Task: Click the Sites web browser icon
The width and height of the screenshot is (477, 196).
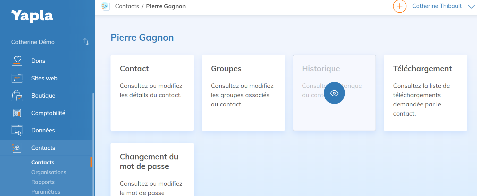Action: click(x=17, y=78)
